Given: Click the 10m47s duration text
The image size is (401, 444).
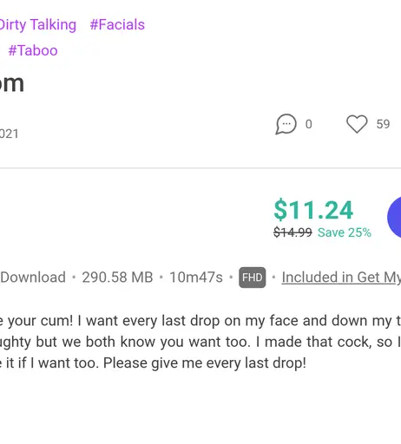Looking at the screenshot, I should coord(196,277).
